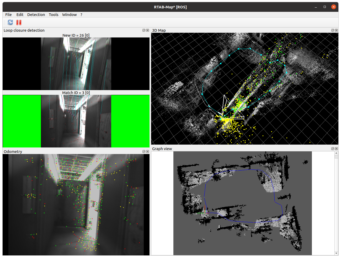Click the Match ID = 3 image
This screenshot has height=258, width=341.
[x=76, y=121]
